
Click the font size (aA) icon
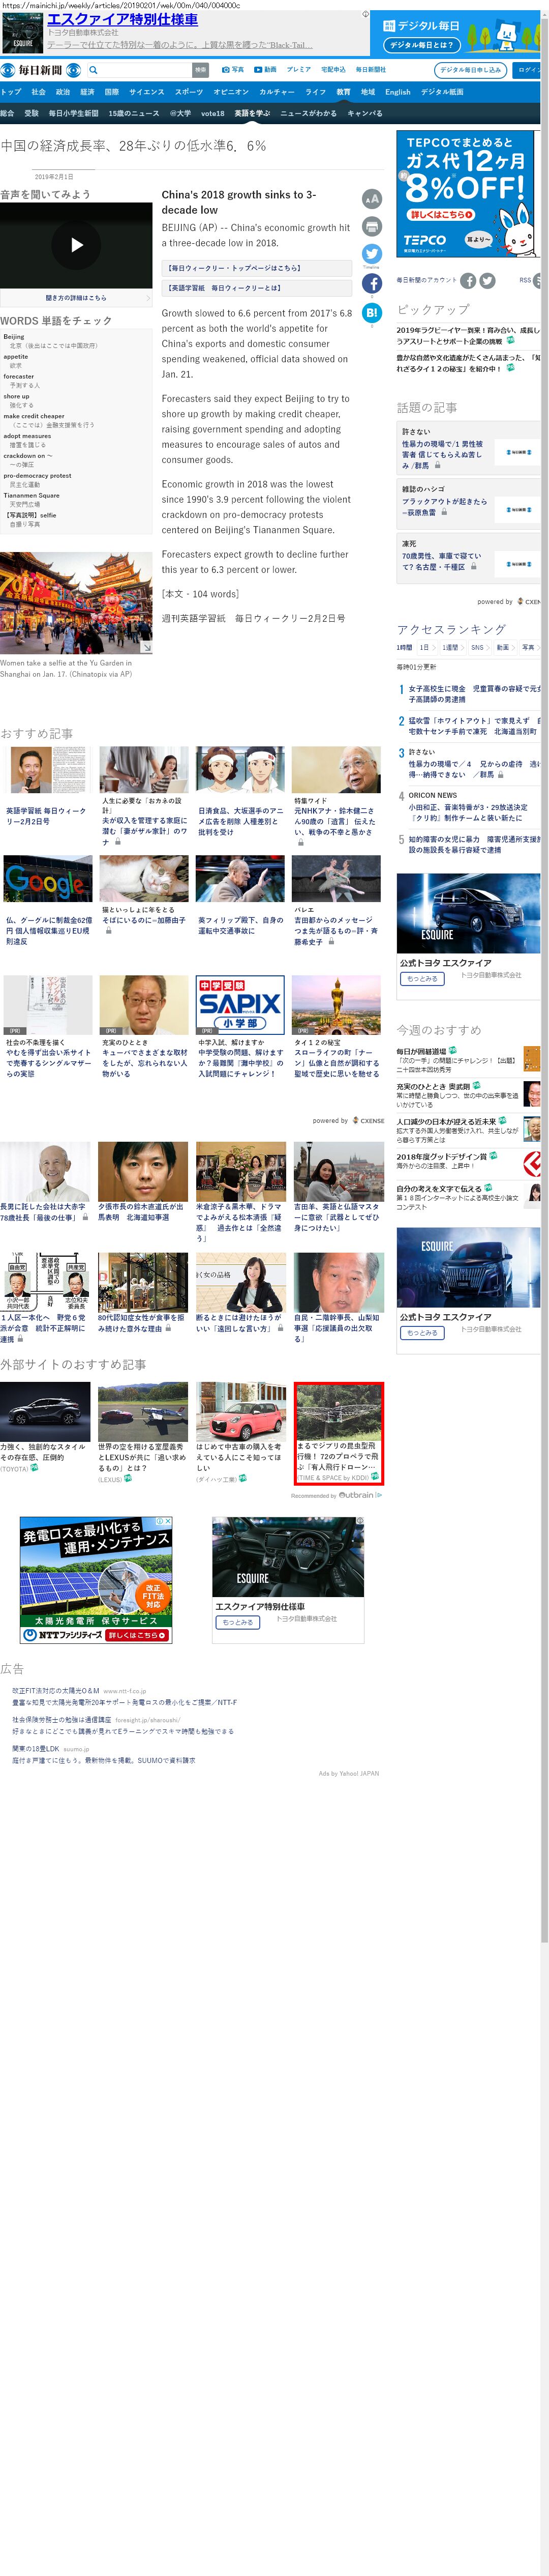(371, 199)
